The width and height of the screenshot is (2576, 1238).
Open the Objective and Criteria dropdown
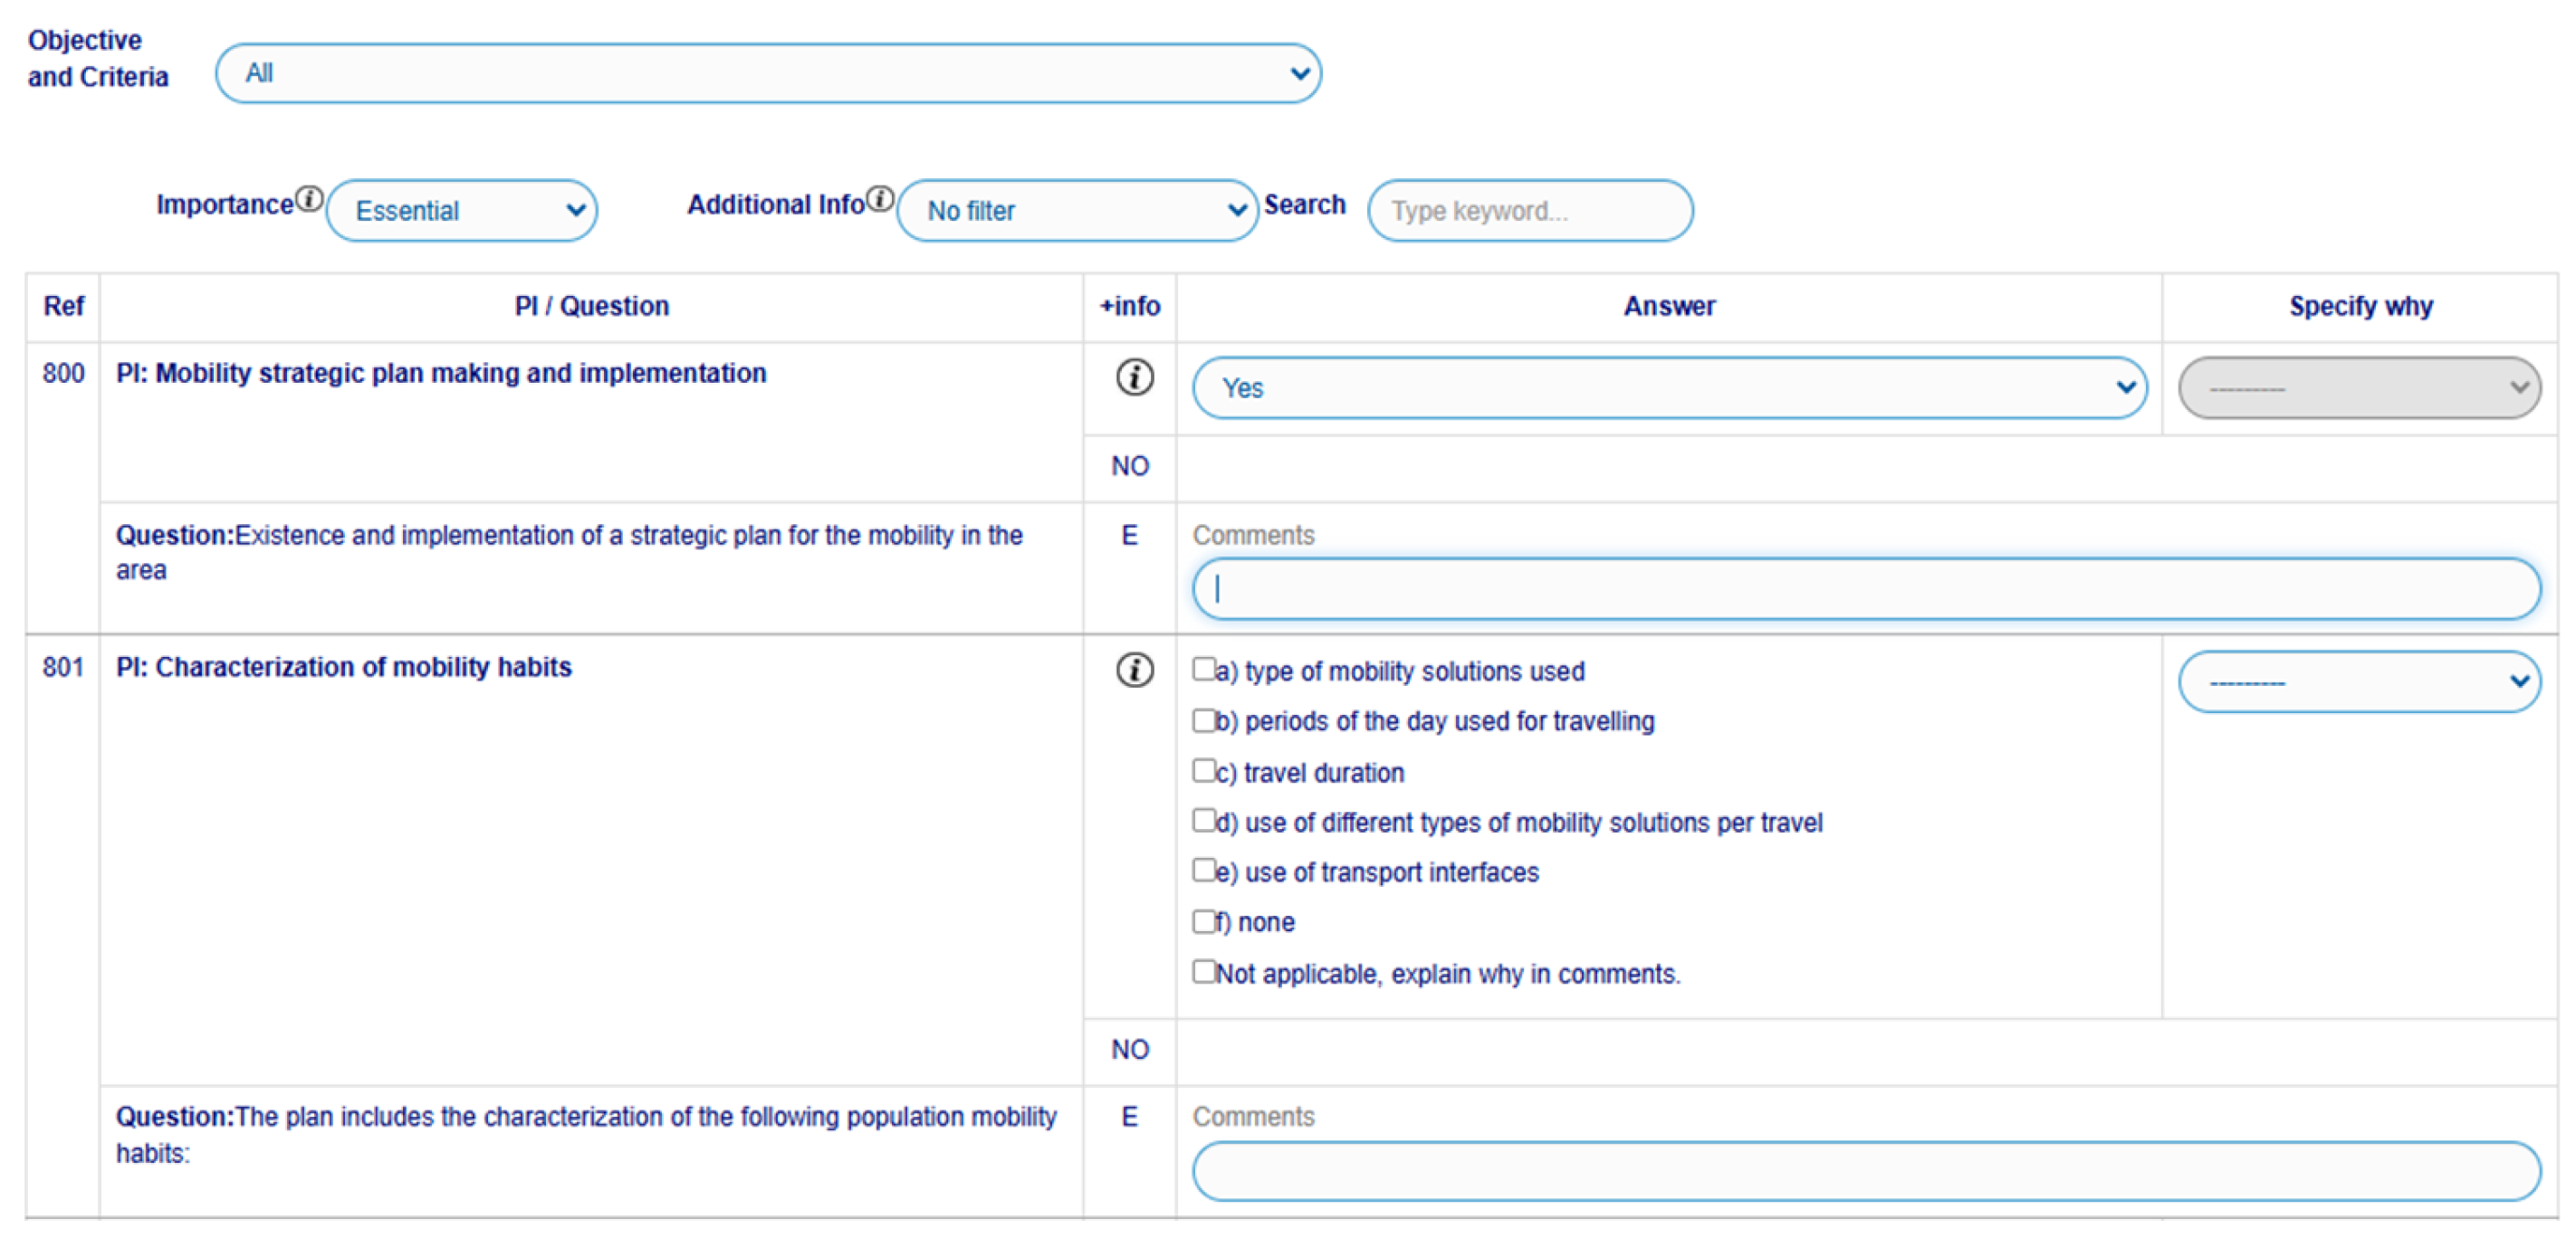tap(768, 73)
